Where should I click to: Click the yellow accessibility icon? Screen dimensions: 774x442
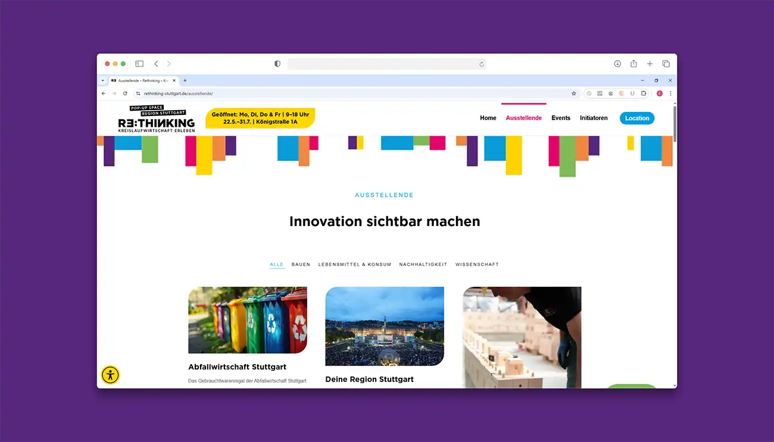110,375
